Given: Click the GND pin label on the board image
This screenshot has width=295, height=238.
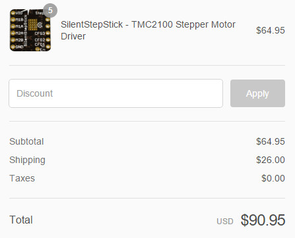Looking at the screenshot, I should pyautogui.click(x=19, y=47).
